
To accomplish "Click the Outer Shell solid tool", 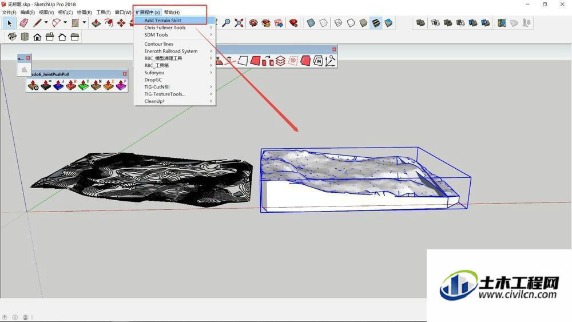I will click(420, 23).
